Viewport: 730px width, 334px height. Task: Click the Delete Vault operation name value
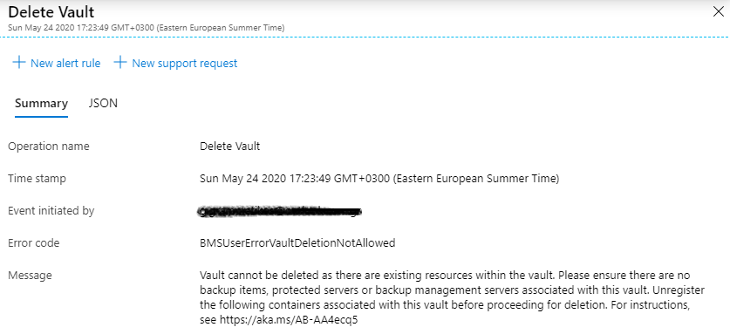(230, 147)
